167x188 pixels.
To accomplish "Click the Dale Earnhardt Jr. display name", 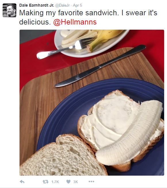I will 37,5.
